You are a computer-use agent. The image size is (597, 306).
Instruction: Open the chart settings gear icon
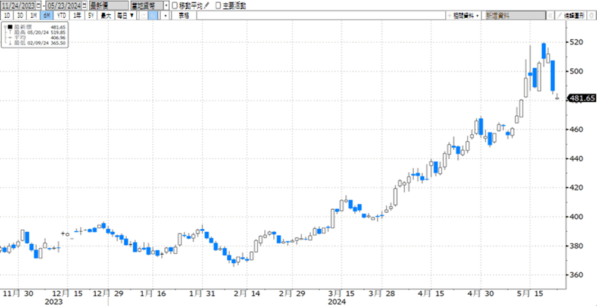tap(591, 15)
